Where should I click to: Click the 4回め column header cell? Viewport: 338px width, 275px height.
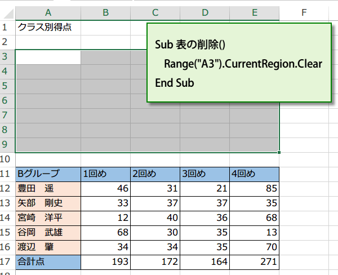click(254, 174)
